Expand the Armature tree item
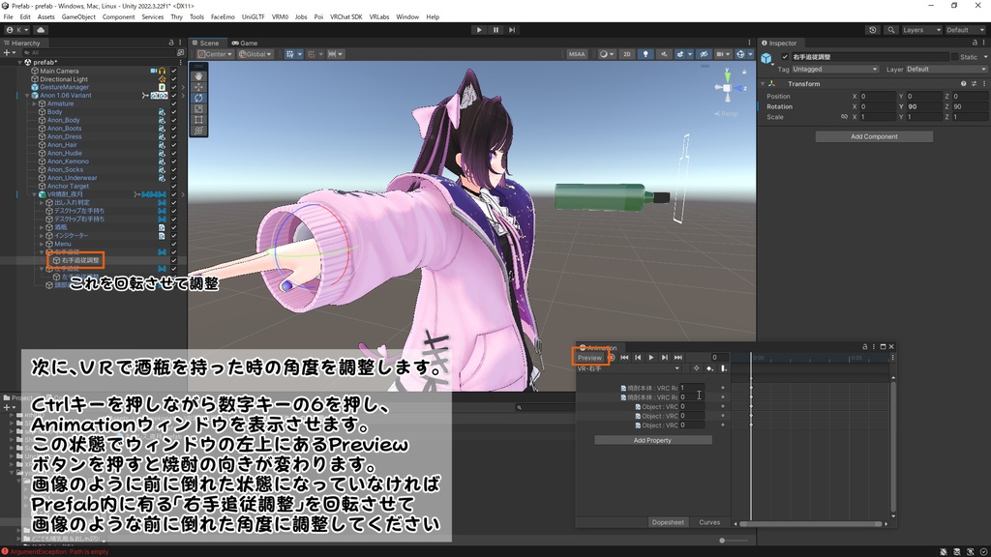This screenshot has height=557, width=991. pos(35,103)
